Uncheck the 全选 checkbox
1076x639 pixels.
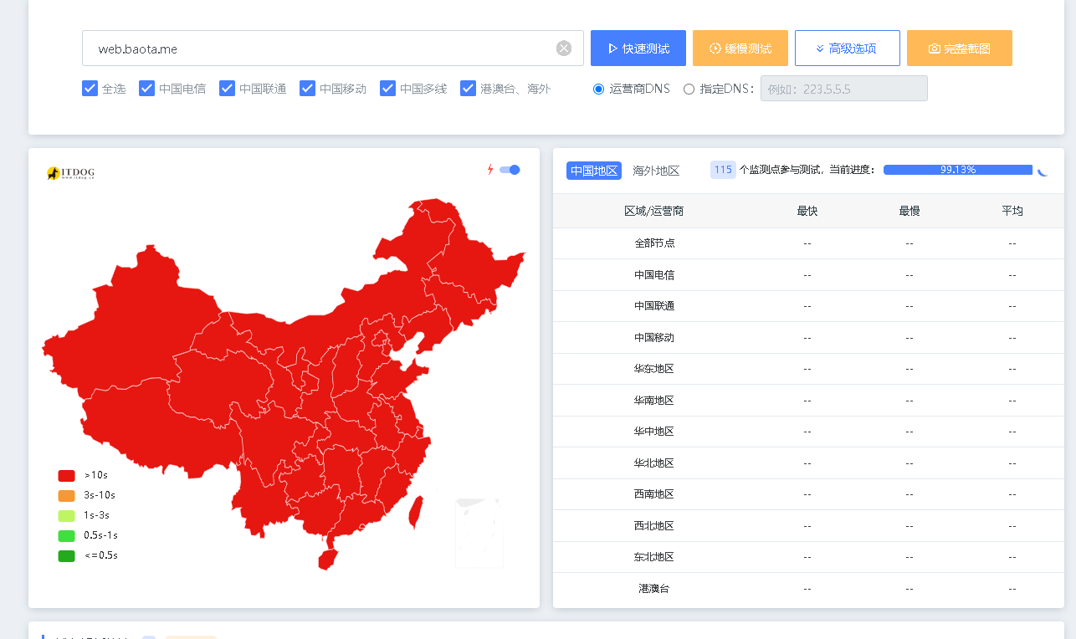click(90, 89)
